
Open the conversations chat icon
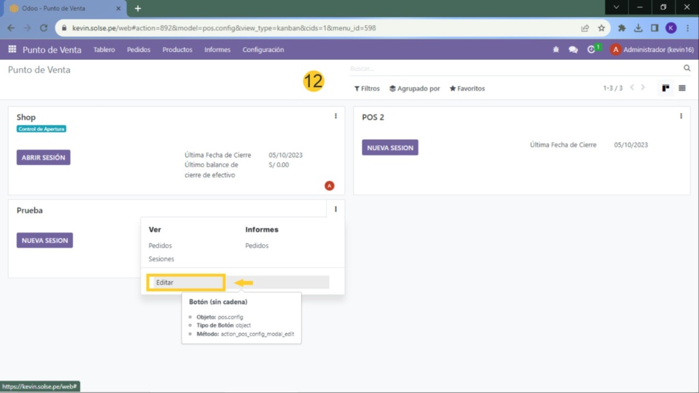point(573,50)
